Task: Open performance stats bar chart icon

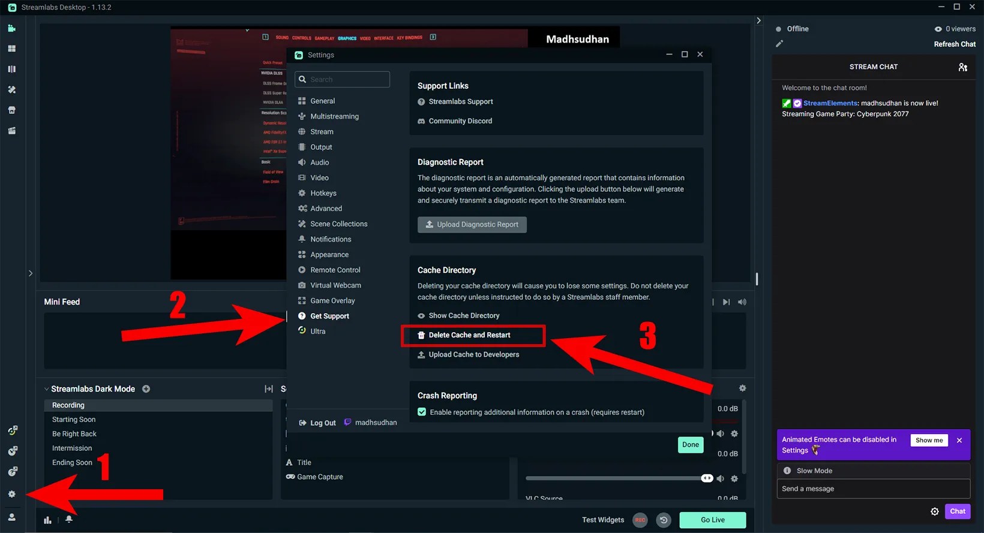Action: coord(47,520)
